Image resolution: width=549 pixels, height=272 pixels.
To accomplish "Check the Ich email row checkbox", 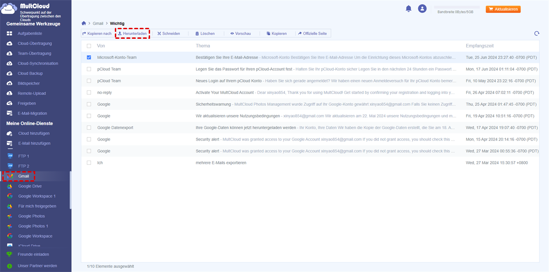I will (89, 162).
